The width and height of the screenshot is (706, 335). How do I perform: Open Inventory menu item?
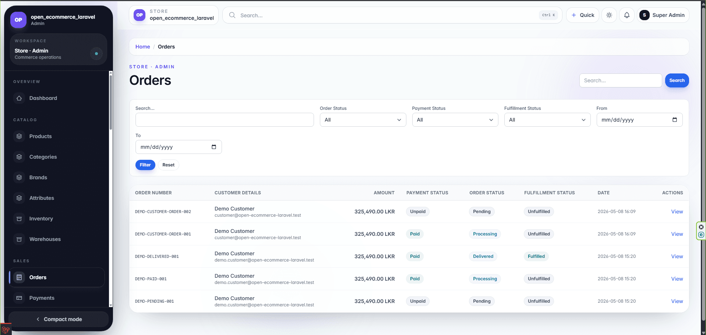(x=57, y=219)
